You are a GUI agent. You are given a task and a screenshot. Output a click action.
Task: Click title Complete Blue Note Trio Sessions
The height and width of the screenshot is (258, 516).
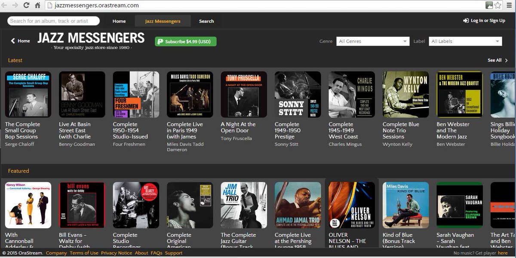click(x=401, y=130)
